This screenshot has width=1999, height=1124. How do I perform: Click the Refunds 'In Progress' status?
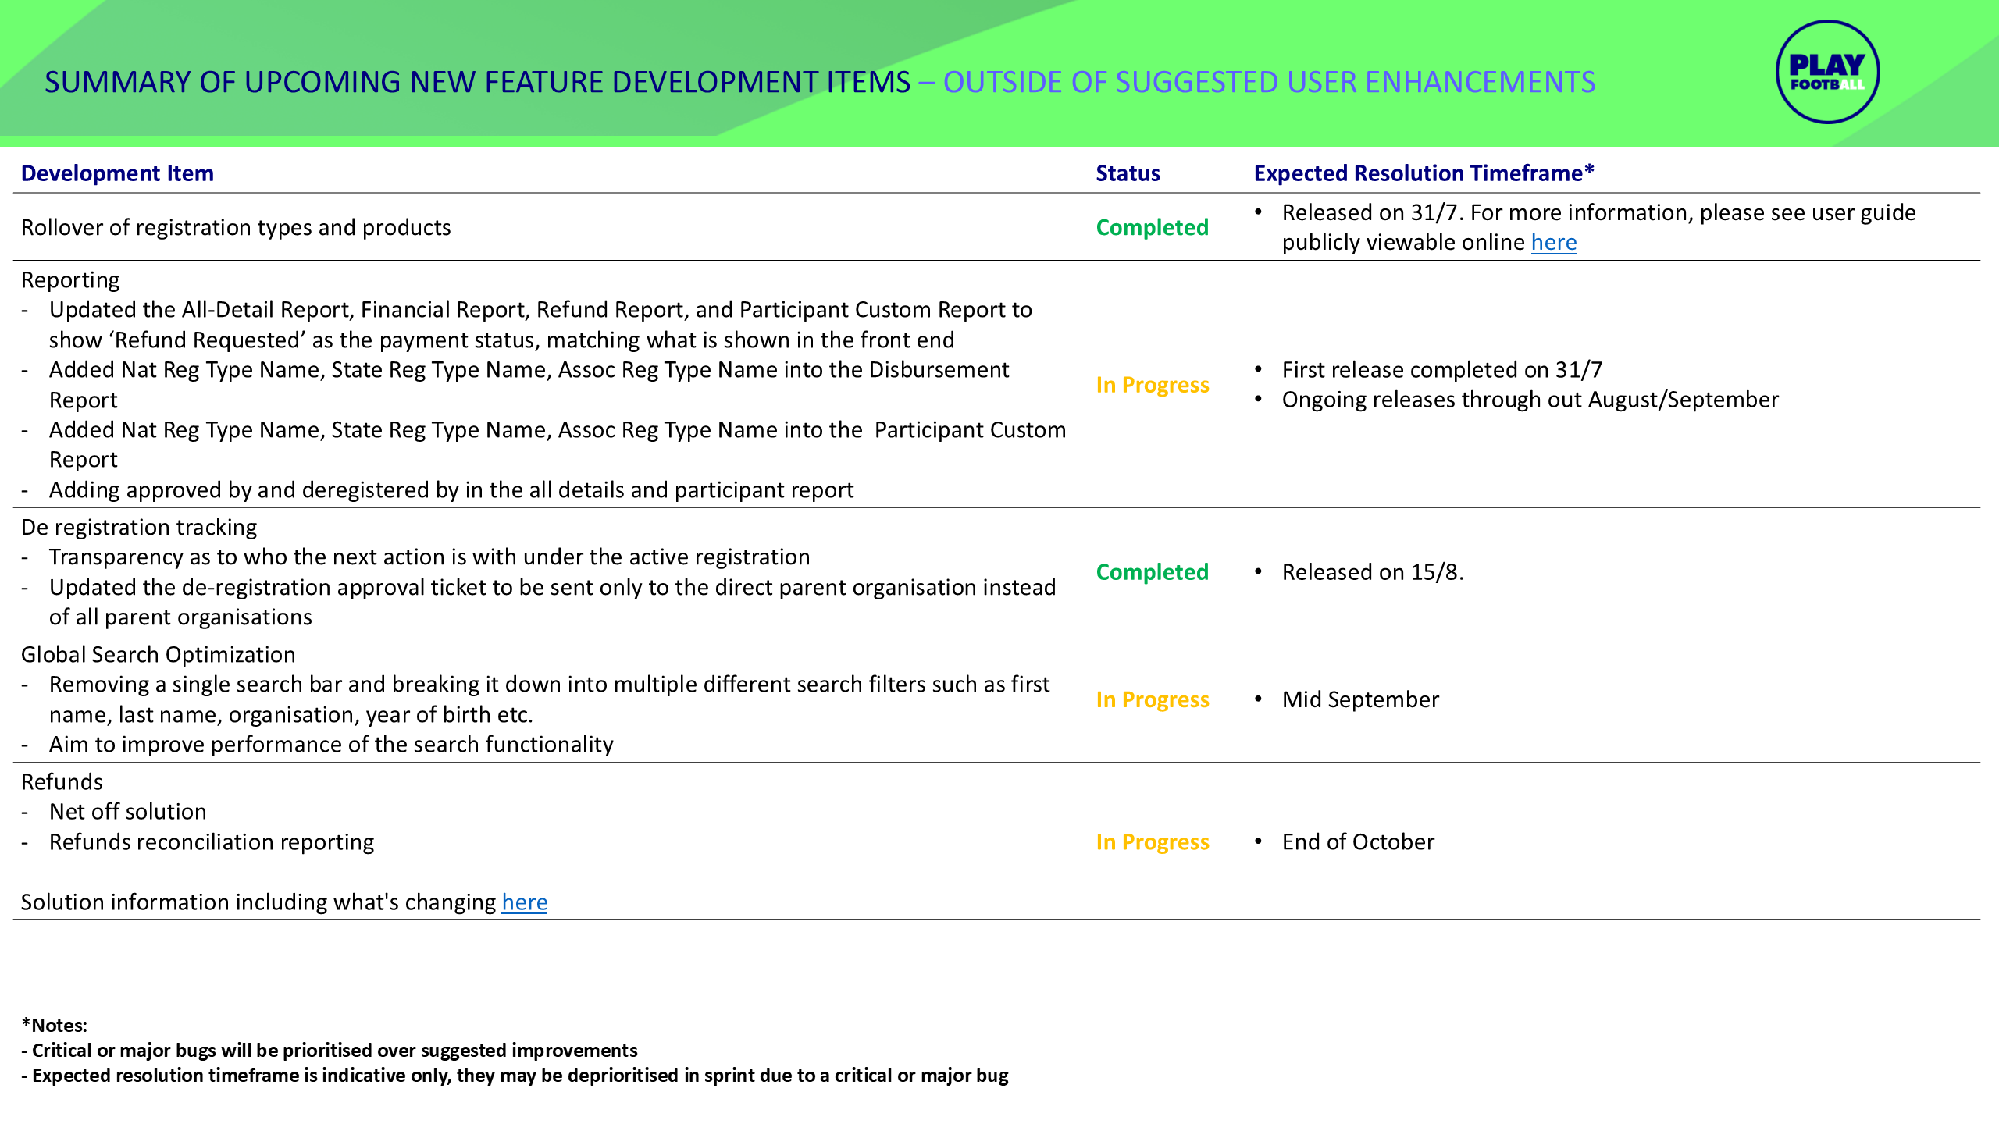(1152, 842)
